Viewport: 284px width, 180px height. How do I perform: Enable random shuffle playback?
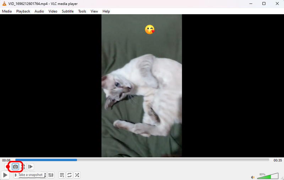(x=77, y=175)
